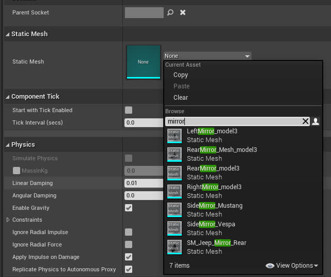Image resolution: width=331 pixels, height=277 pixels.
Task: Disable the Enable Gravity checkbox
Action: tap(129, 208)
